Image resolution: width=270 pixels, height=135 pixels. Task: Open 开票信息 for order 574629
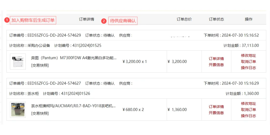[x=216, y=65]
